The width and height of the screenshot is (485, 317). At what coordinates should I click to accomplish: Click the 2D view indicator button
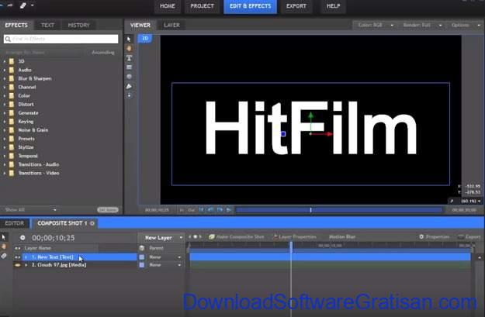145,38
